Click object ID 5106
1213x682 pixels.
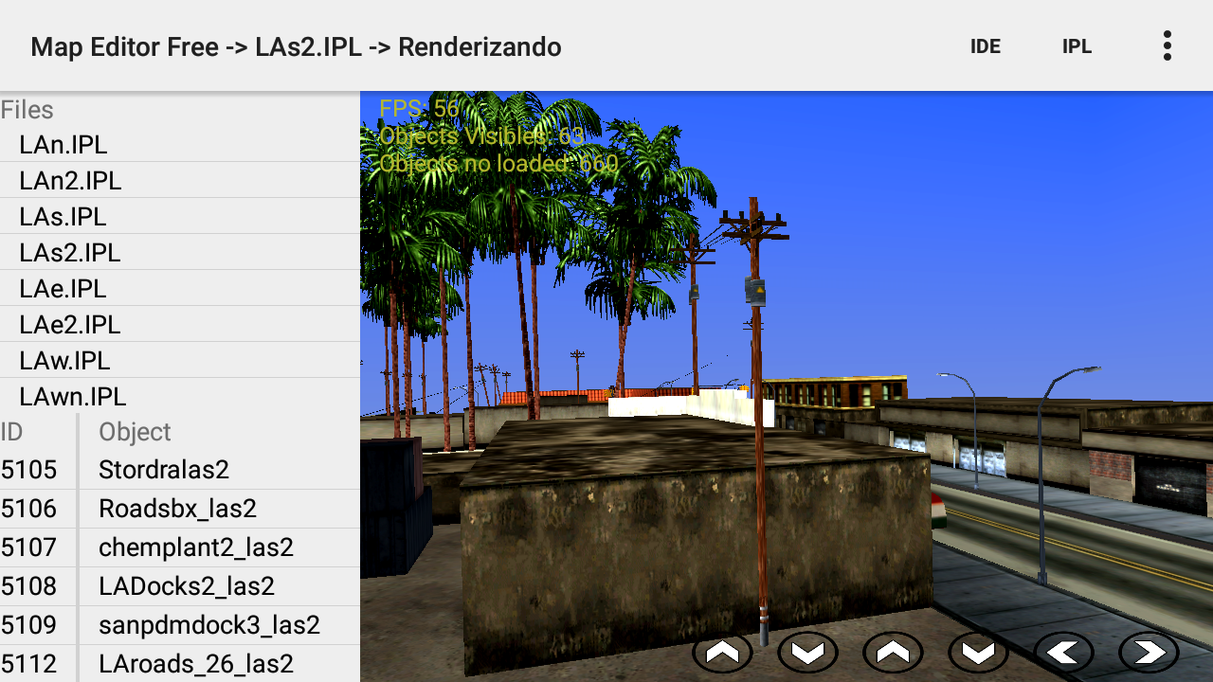click(x=29, y=509)
